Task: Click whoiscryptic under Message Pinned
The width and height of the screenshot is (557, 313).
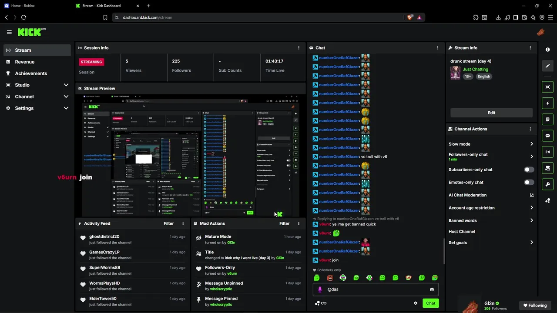Action: [221, 305]
